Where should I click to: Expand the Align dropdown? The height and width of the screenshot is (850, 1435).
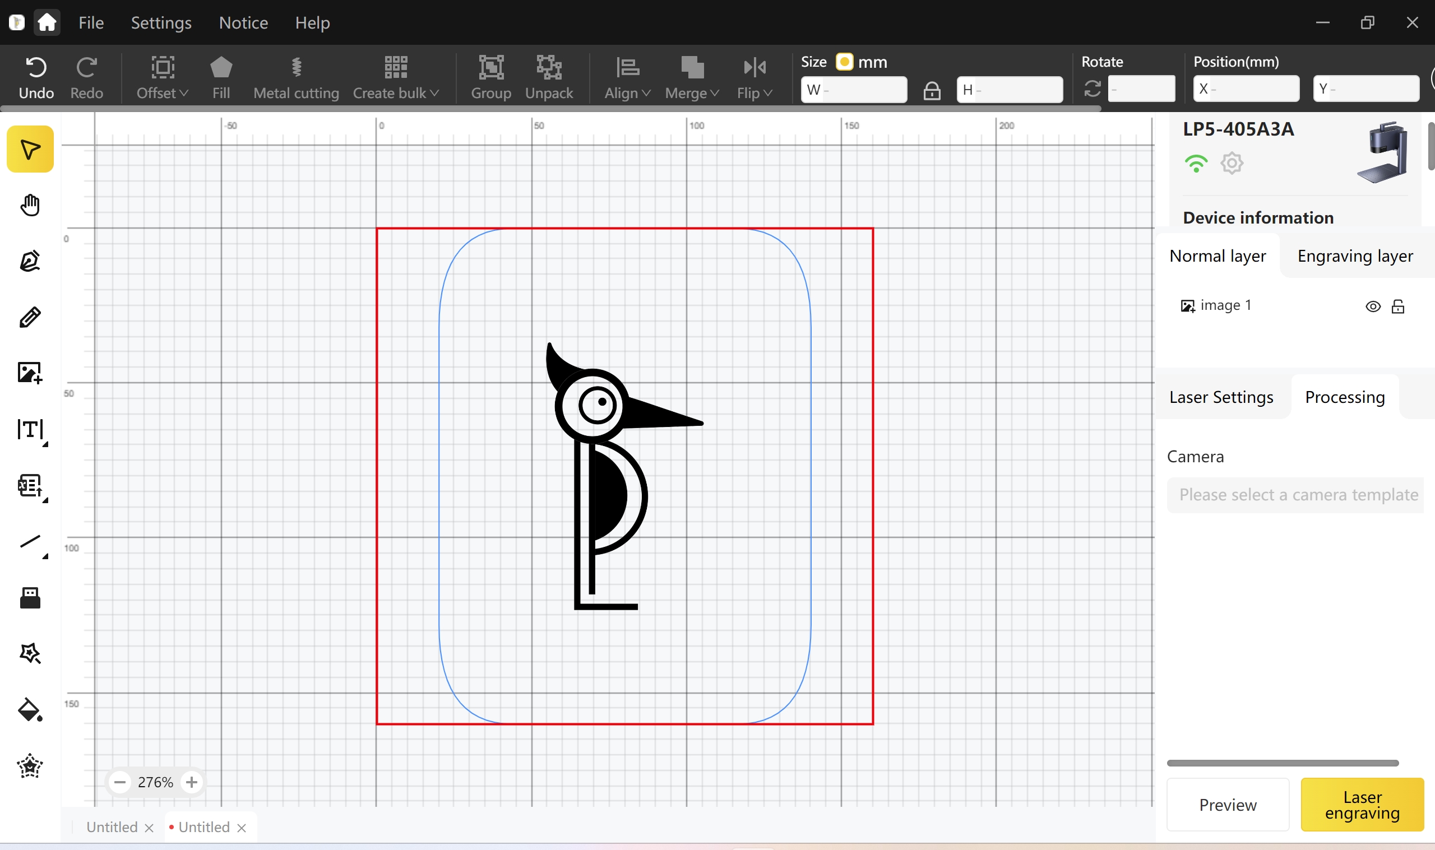(x=627, y=78)
